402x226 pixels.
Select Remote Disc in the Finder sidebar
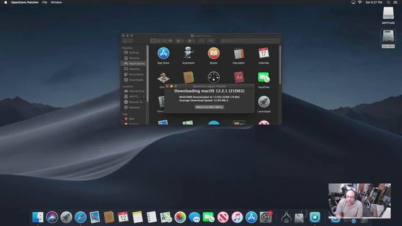pyautogui.click(x=134, y=102)
